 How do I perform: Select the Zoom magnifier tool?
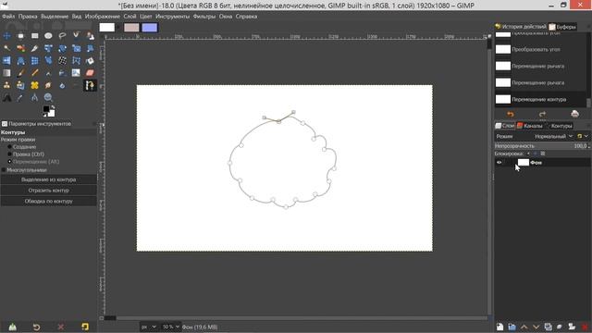click(x=48, y=98)
